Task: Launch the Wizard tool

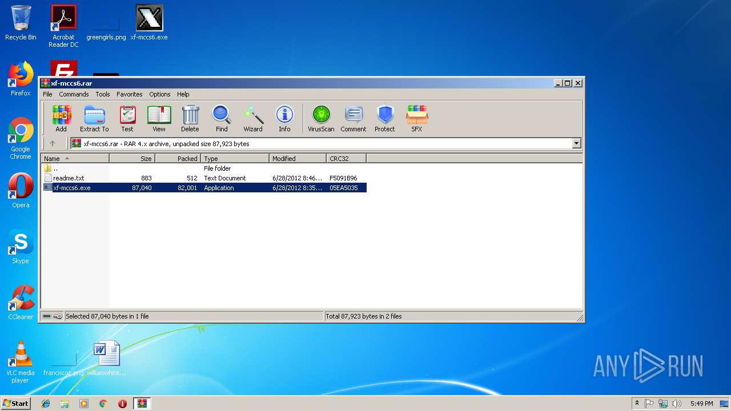Action: [x=253, y=119]
